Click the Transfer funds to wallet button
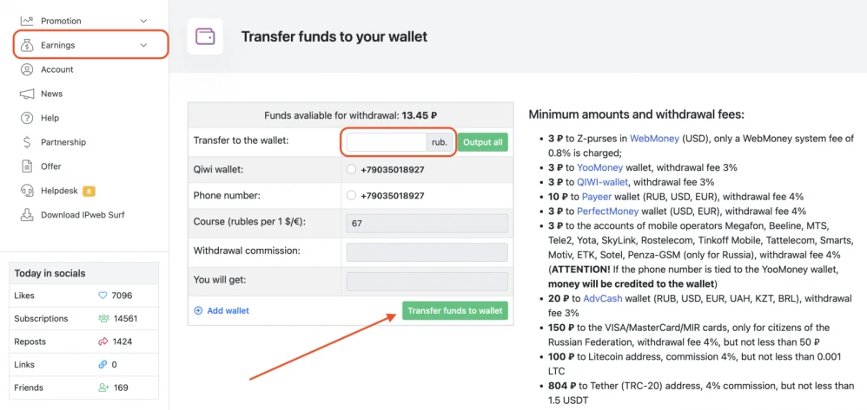Screen dimensions: 867x410 (x=455, y=310)
